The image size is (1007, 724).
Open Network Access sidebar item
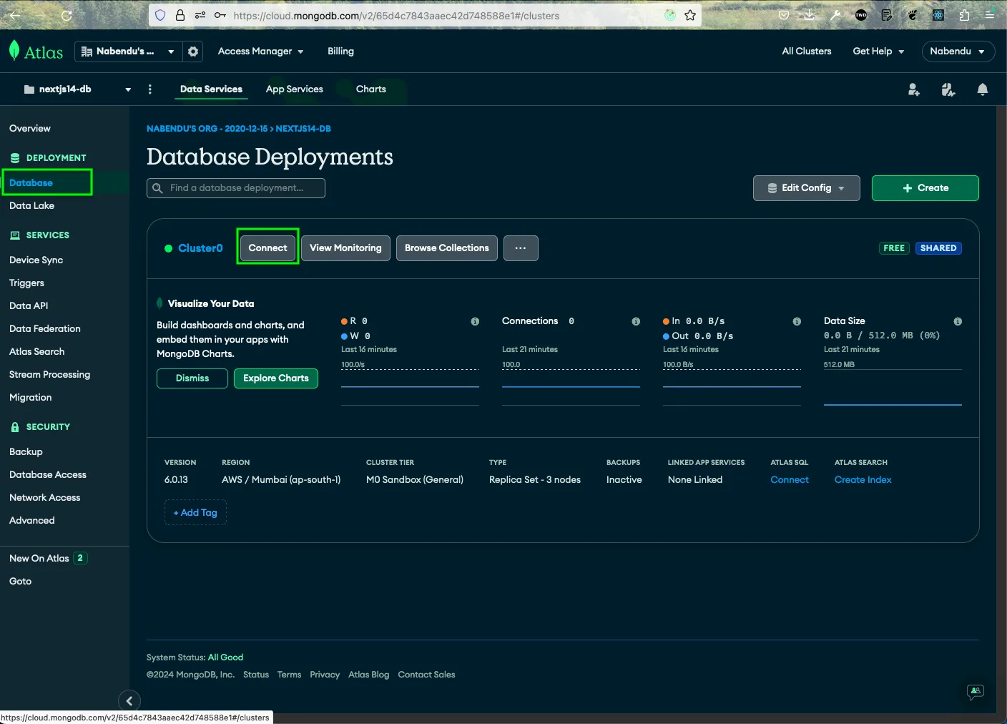44,498
